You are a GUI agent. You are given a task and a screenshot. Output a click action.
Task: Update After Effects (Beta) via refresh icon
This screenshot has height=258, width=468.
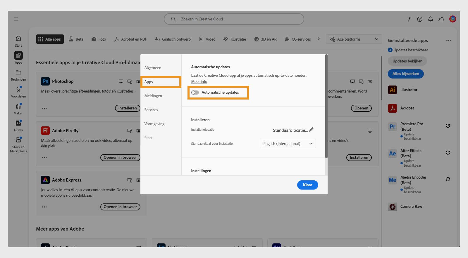coord(448,153)
